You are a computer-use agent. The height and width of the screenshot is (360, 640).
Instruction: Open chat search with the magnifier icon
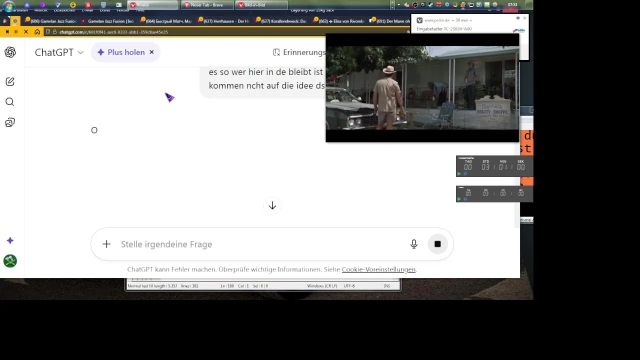[x=10, y=102]
